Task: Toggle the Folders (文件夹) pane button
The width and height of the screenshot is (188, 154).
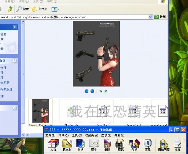Action: 39,9
